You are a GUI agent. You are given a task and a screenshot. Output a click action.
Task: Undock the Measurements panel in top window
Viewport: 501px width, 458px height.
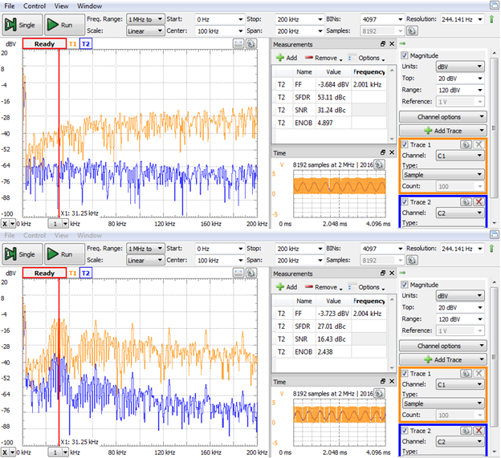coord(383,44)
